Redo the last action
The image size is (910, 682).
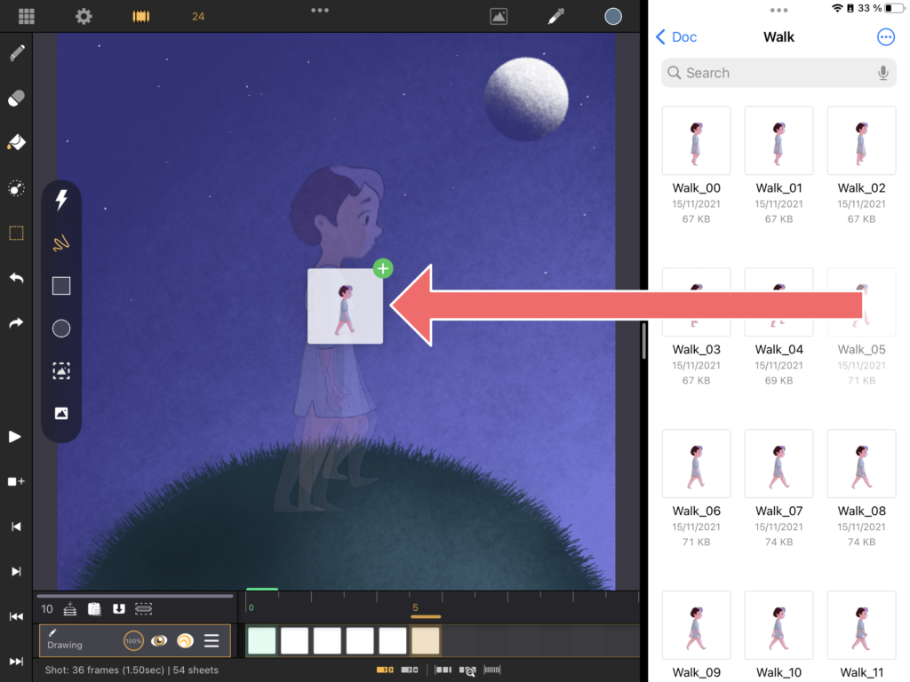16,323
